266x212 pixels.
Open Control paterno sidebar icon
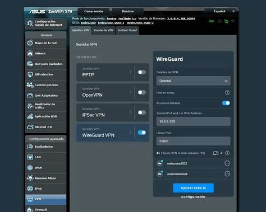30,85
